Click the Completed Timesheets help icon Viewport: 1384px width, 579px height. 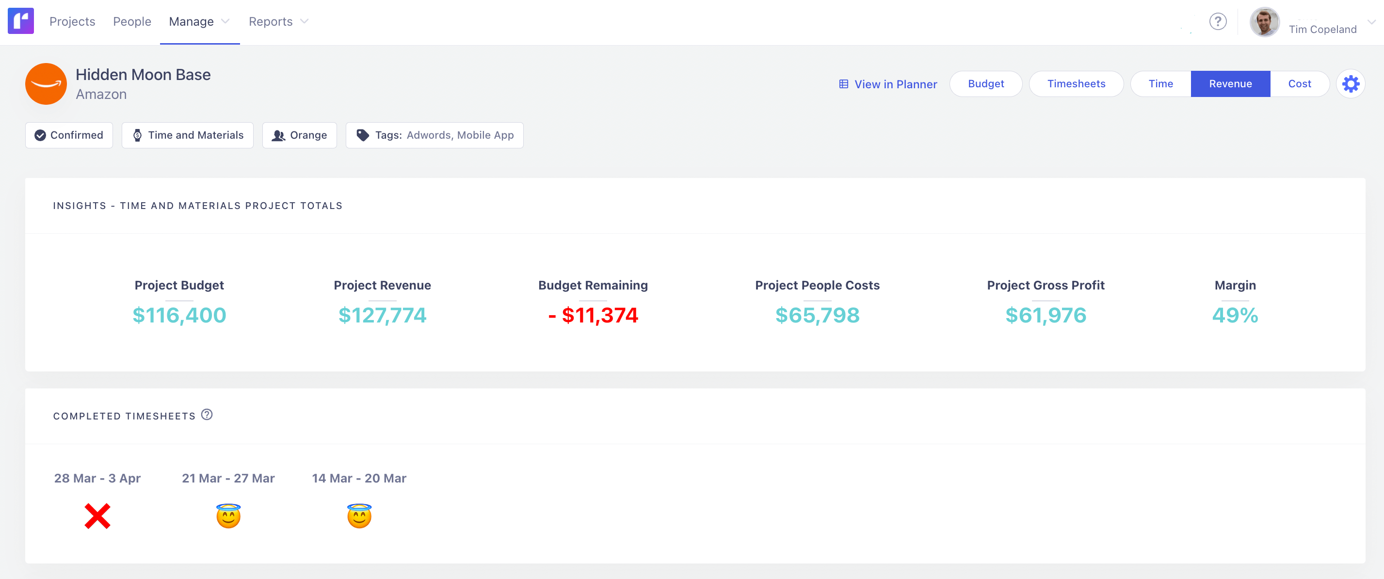207,415
